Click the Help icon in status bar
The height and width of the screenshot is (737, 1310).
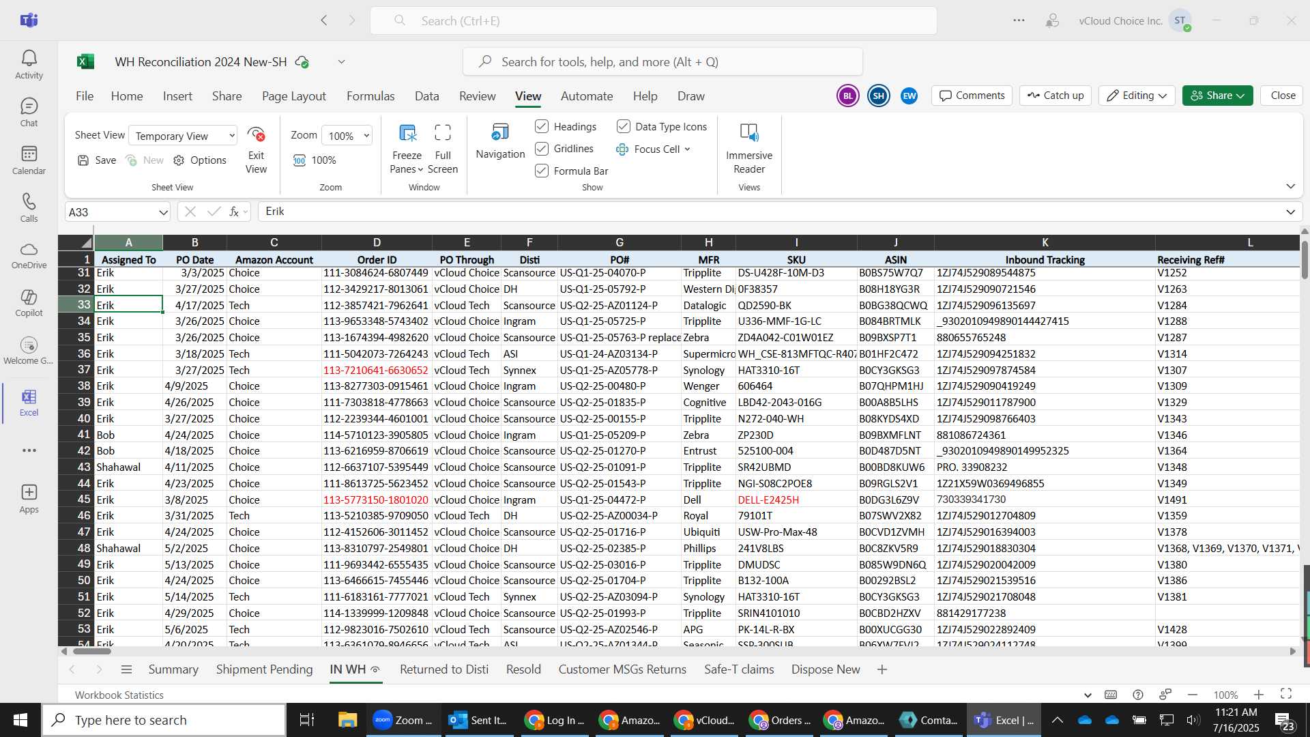[x=1137, y=695]
